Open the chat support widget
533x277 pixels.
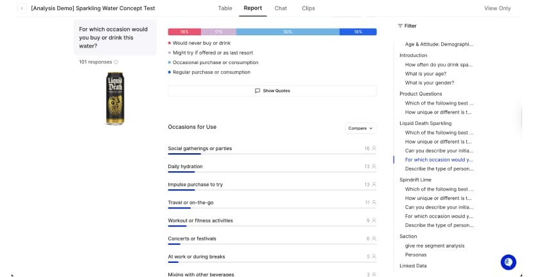pos(508,262)
